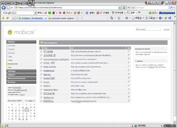Expand the Google toolbar overflow chevron
Screen dimensions: 177x128
coord(140,12)
